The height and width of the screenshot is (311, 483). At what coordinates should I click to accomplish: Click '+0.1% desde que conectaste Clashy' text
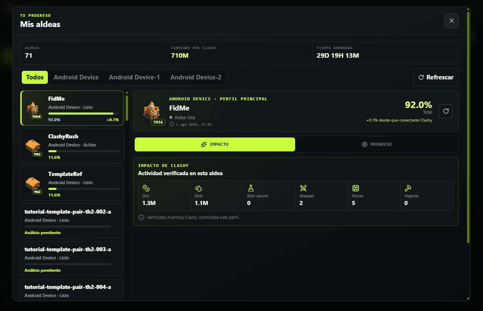tap(399, 120)
